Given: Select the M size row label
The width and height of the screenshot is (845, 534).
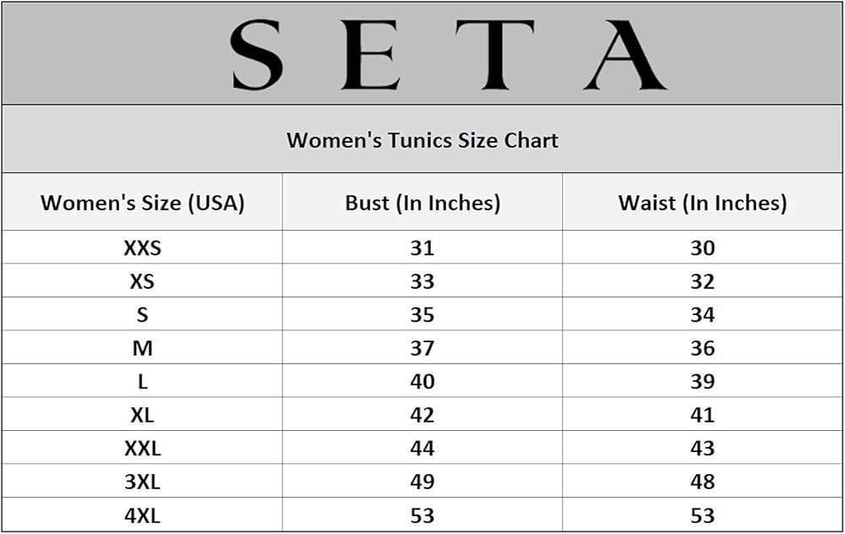Looking at the screenshot, I should coord(142,348).
